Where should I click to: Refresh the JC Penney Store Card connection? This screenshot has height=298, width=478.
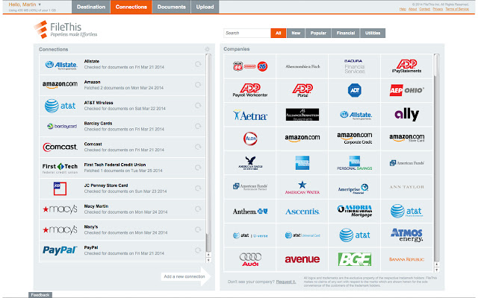198,188
